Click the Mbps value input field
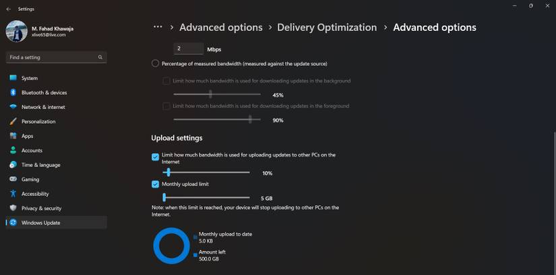 click(189, 48)
